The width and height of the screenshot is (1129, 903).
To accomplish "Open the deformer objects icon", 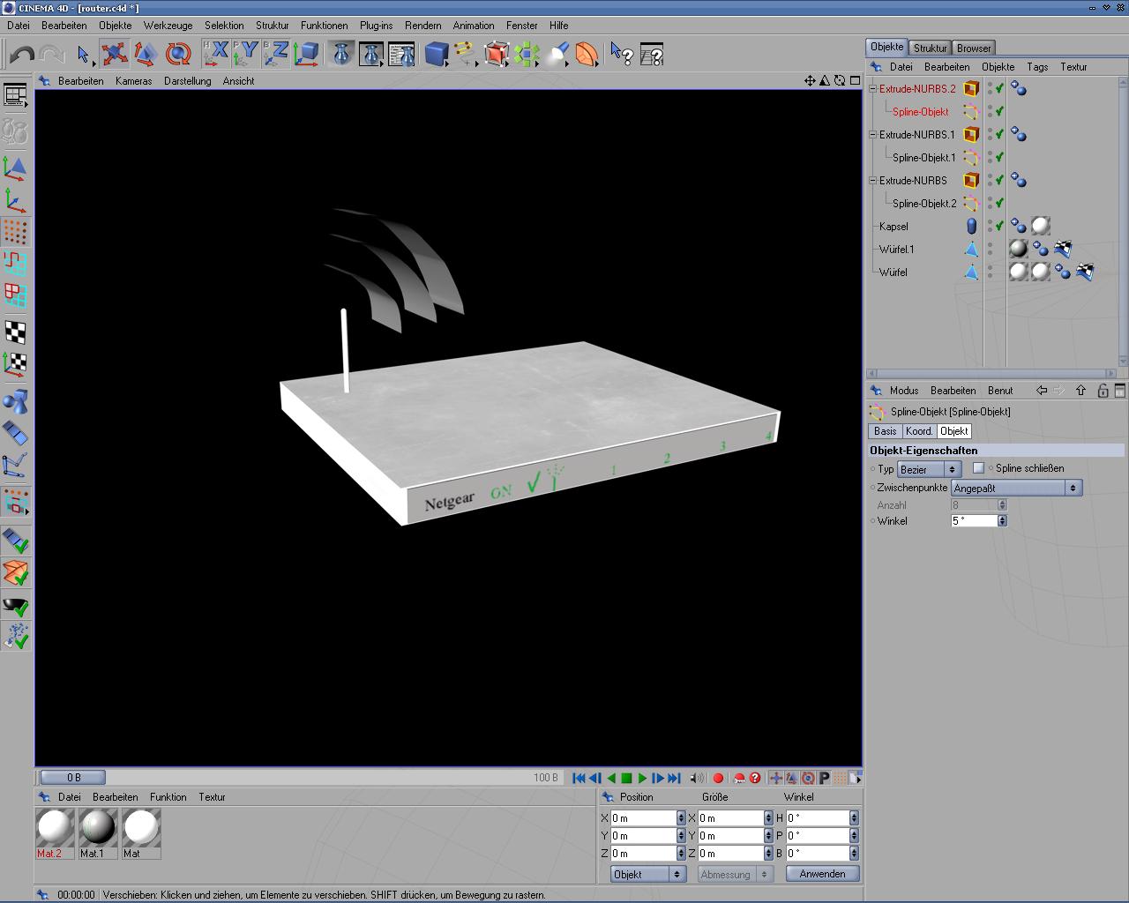I will click(587, 55).
